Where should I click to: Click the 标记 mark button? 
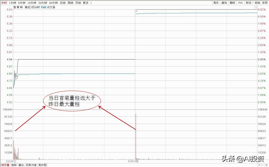point(248,3)
